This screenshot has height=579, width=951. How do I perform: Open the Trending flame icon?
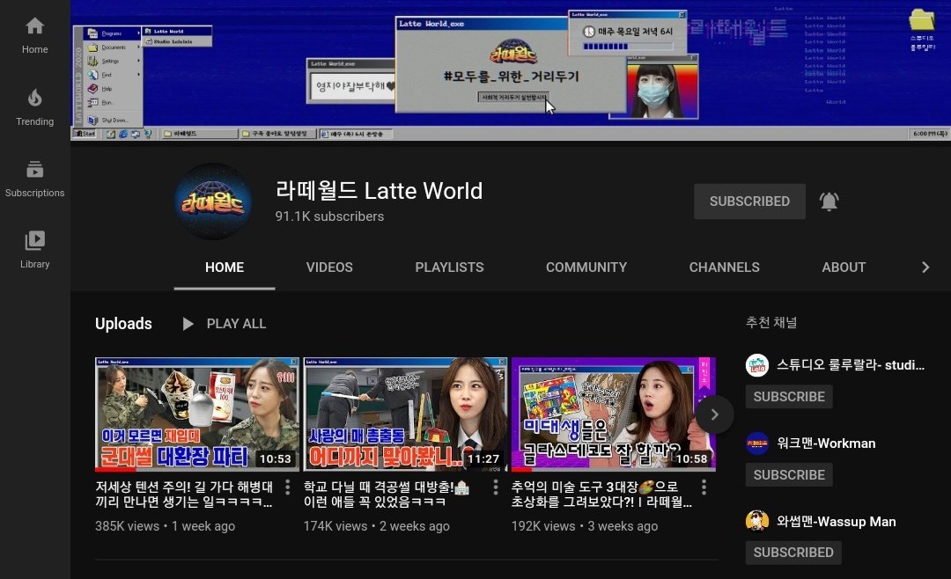point(34,98)
